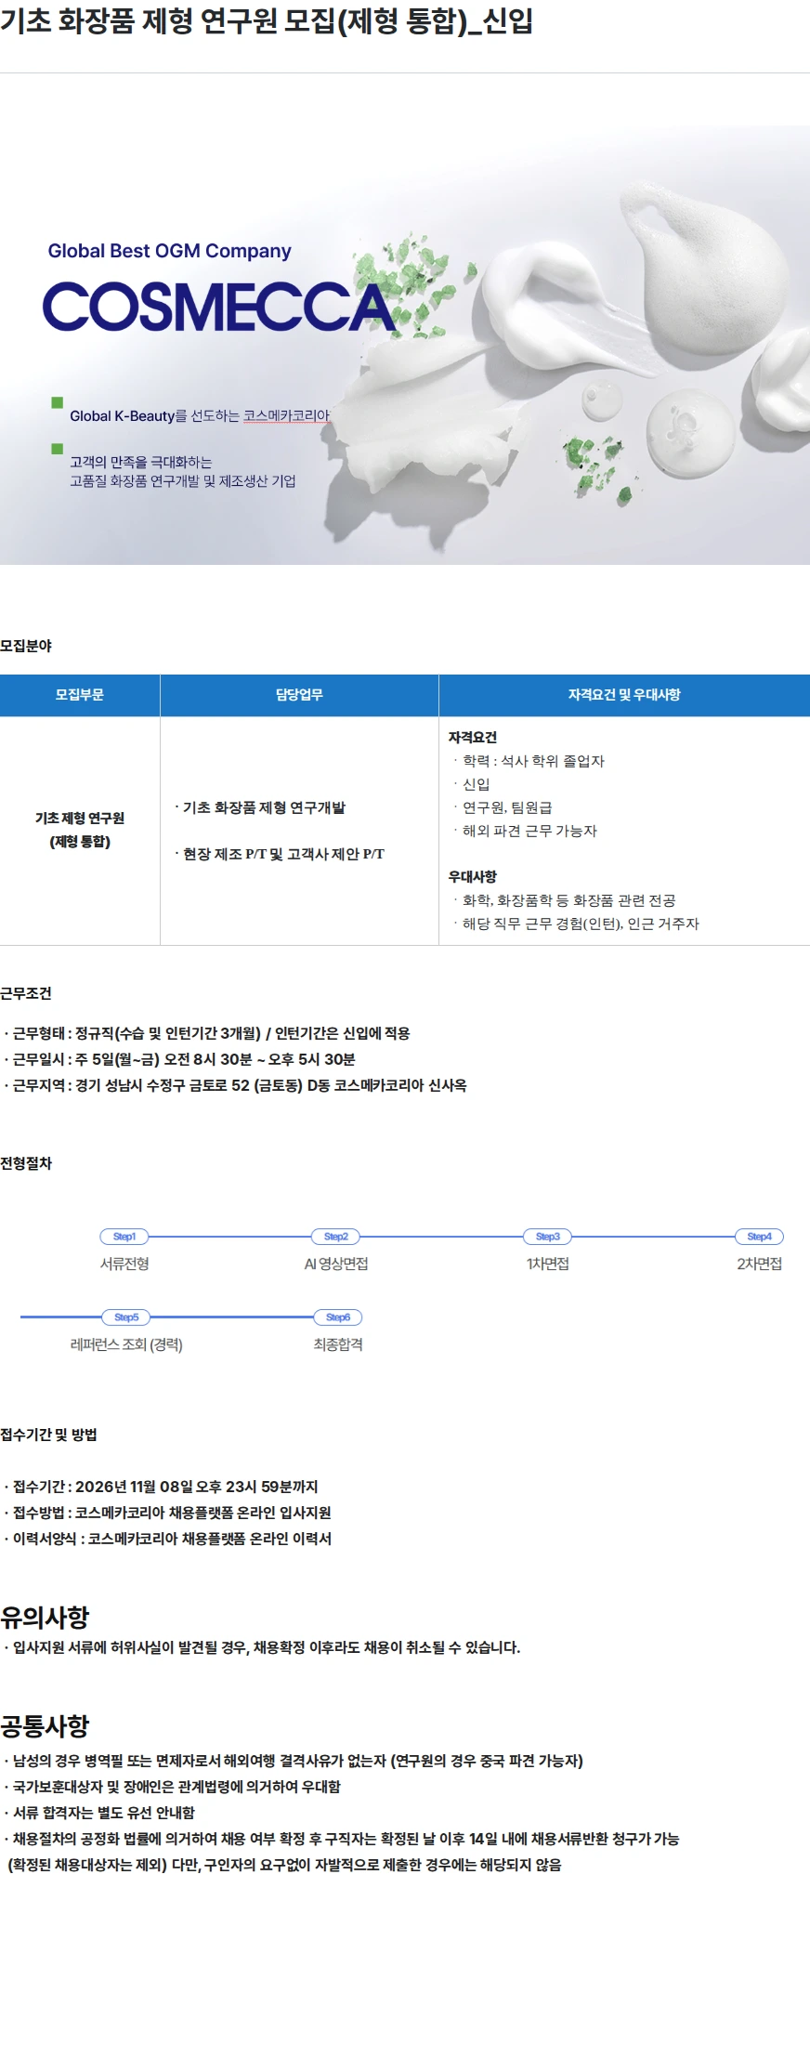
Task: Click the 현장 제조 P/T 및 고객사 제안 P/T line
Action: (x=280, y=855)
